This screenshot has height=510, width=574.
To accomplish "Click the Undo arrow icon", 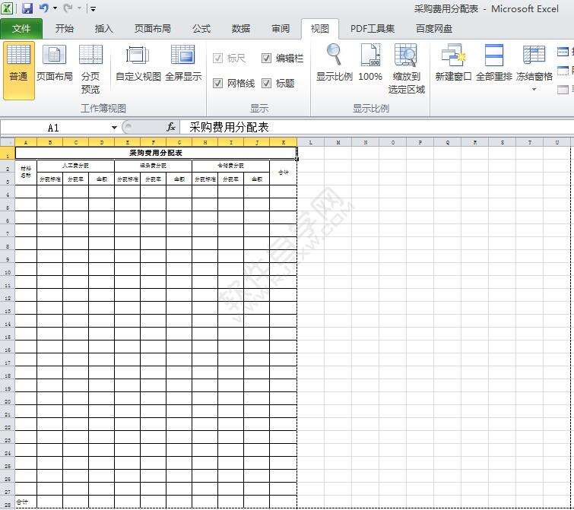I will tap(44, 8).
